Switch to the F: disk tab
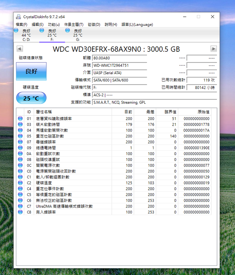The height and width of the screenshot is (275, 235). [x=52, y=35]
